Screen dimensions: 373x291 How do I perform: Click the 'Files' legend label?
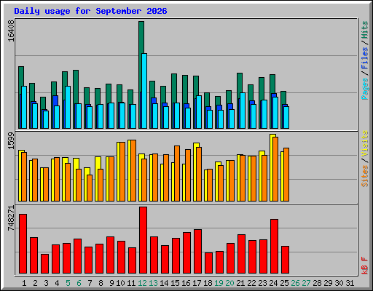pos(364,58)
